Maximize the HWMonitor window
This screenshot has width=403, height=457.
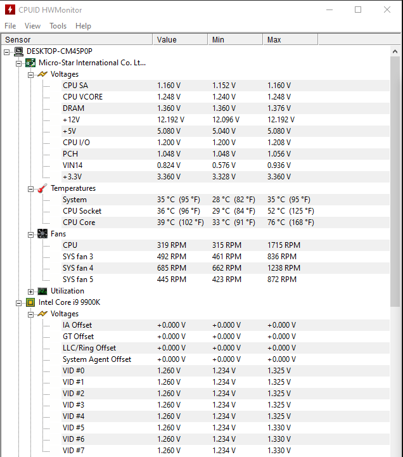(x=358, y=10)
